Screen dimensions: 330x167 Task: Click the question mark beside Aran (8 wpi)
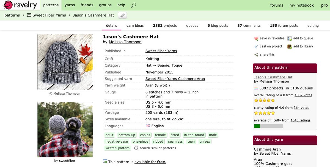(x=169, y=86)
